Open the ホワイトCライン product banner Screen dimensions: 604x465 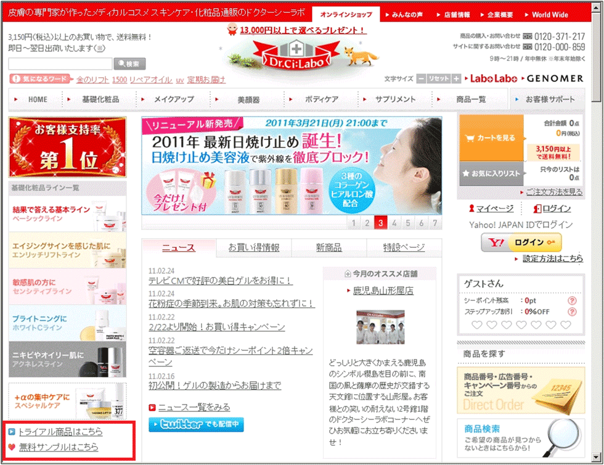(x=67, y=323)
